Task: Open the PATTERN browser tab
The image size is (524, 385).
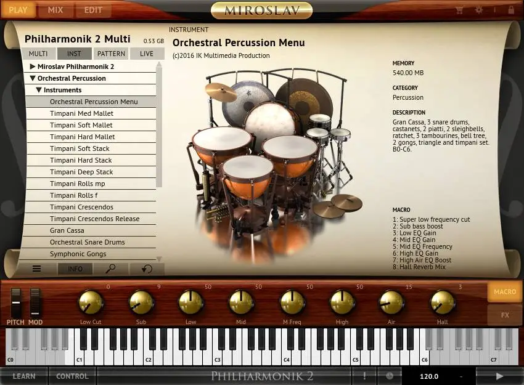Action: click(x=111, y=54)
